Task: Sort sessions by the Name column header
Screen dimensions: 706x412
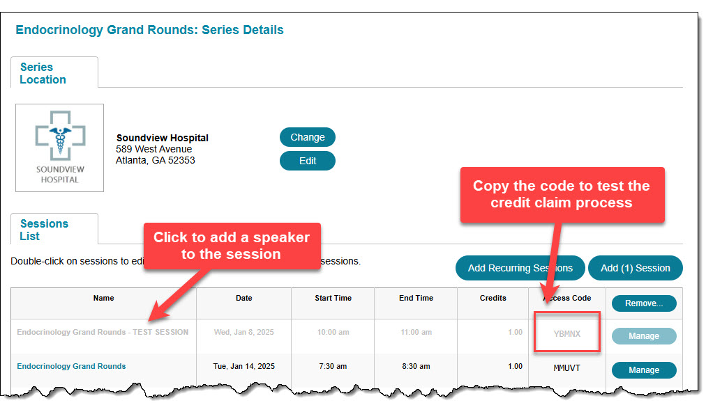Action: 103,299
